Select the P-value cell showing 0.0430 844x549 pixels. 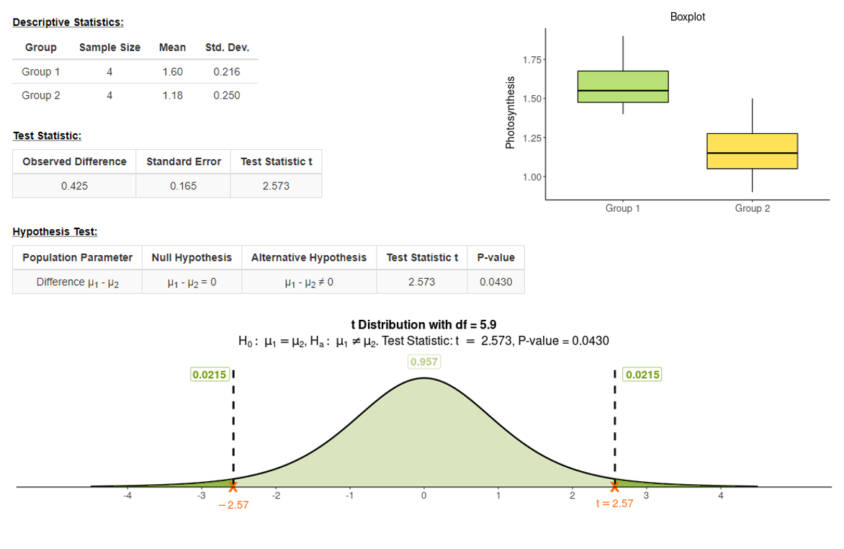click(x=496, y=282)
